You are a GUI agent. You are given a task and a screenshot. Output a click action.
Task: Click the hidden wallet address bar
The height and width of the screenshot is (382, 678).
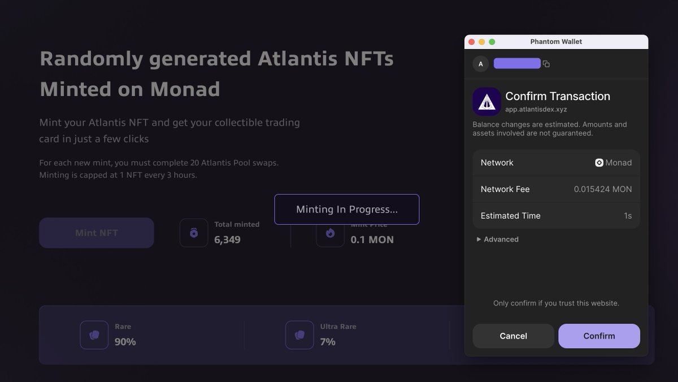pyautogui.click(x=517, y=63)
